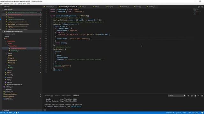Expand the public folder
Viewport: 204px width, 114px height.
pos(4,36)
